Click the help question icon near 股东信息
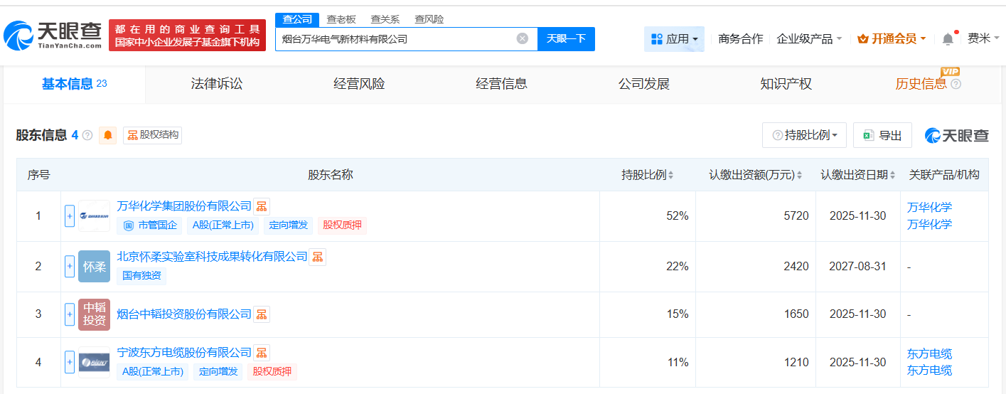The image size is (1006, 394). [87, 135]
